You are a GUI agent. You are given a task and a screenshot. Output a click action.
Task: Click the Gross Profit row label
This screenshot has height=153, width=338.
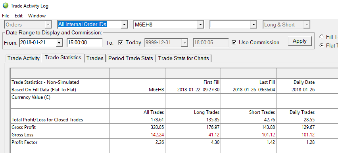coord(60,127)
